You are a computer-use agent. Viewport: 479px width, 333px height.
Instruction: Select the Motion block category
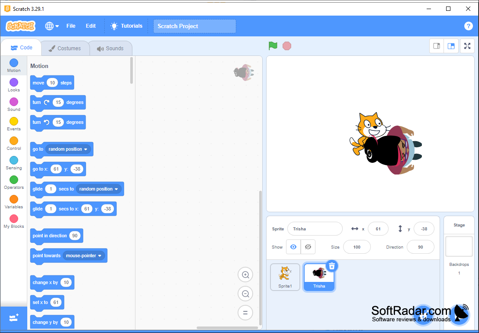pyautogui.click(x=14, y=65)
